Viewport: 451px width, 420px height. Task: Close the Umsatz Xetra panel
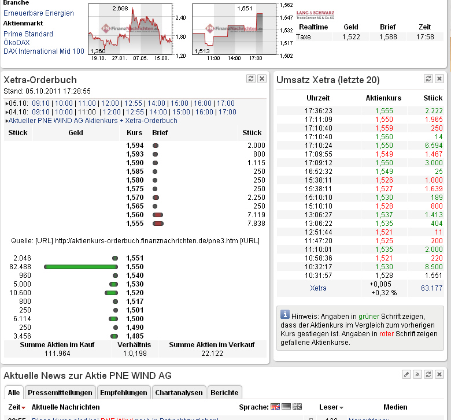coord(439,79)
